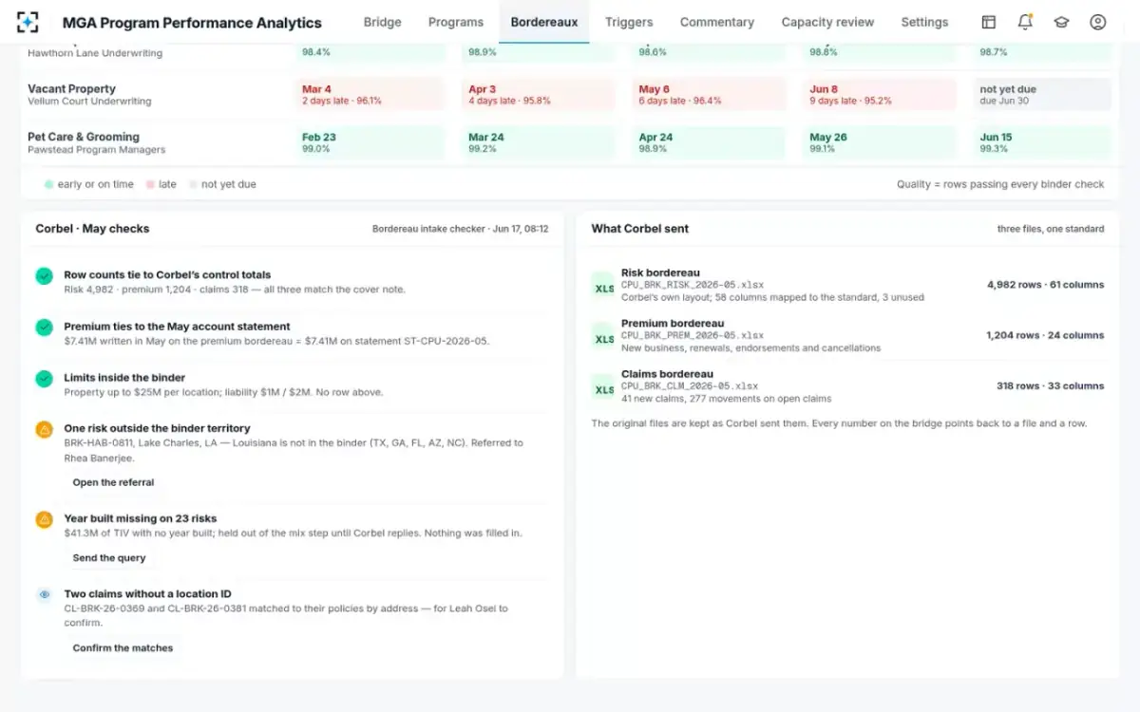
Task: Click Hawthorn Lane Underwriting label
Action: 95,53
